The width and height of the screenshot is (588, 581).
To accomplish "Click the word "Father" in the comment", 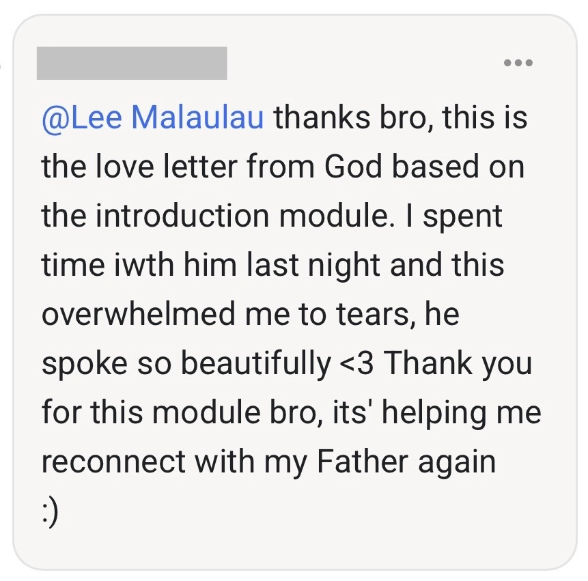I will [358, 463].
